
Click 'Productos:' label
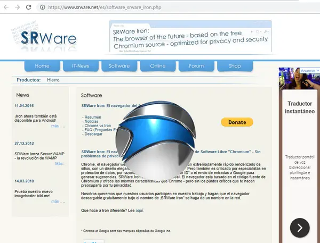29,80
